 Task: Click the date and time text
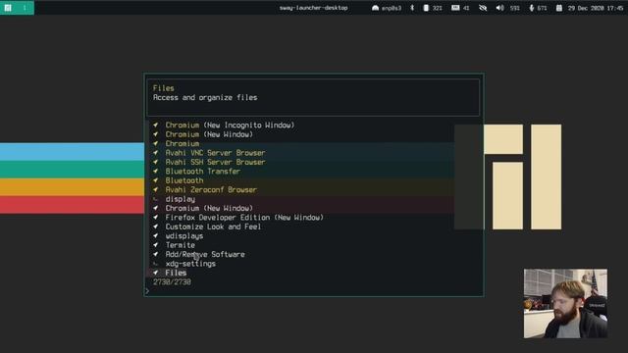tap(596, 8)
